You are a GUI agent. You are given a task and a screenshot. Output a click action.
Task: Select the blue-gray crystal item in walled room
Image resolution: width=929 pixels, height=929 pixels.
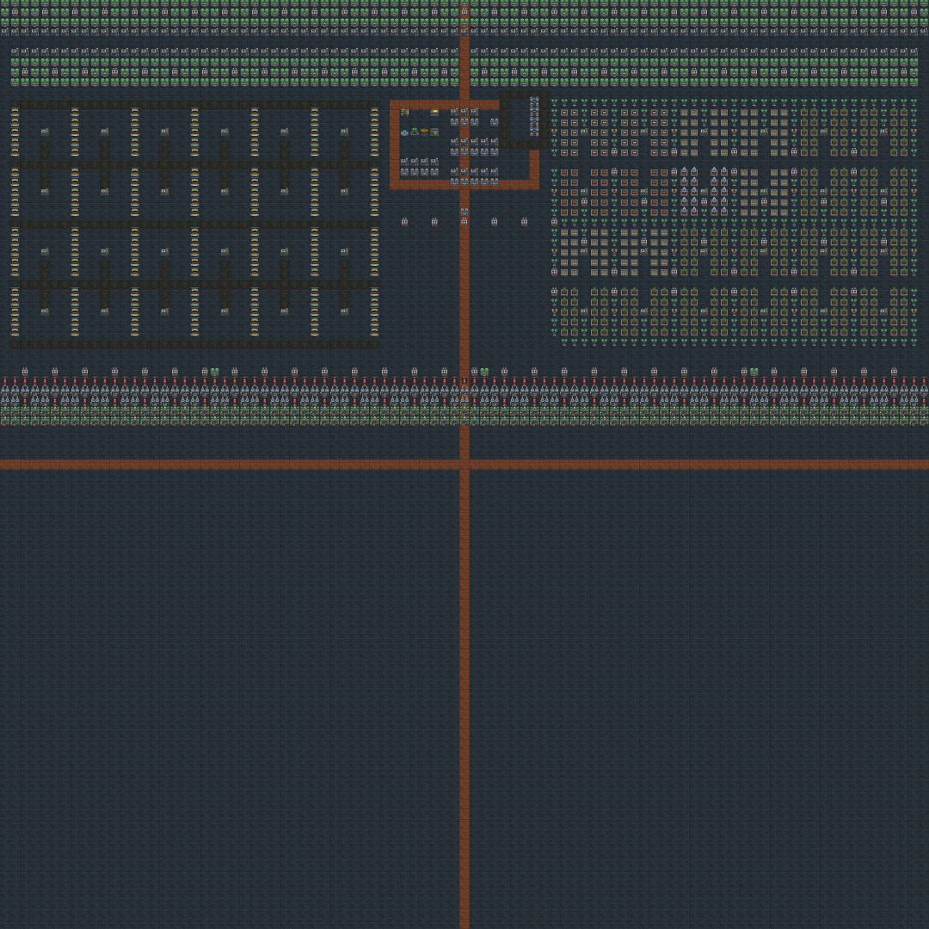tap(404, 132)
